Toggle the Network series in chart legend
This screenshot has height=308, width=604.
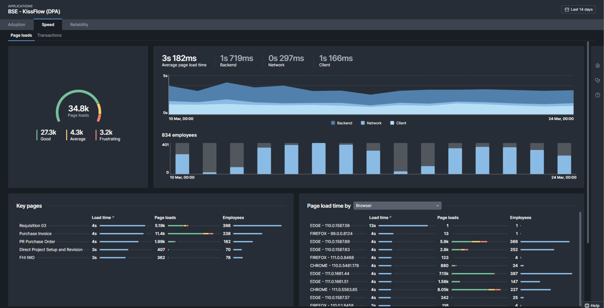(x=371, y=123)
